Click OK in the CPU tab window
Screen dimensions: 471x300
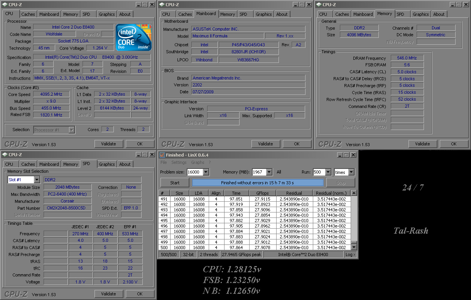coord(140,144)
